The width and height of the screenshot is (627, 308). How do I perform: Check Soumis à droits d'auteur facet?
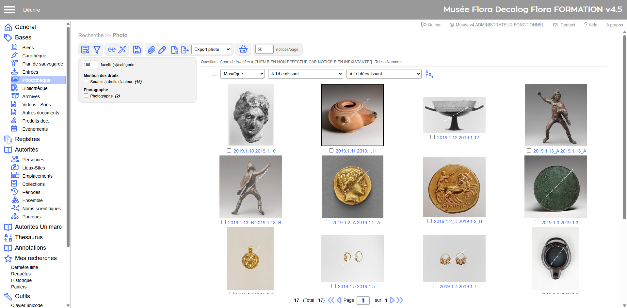click(86, 81)
